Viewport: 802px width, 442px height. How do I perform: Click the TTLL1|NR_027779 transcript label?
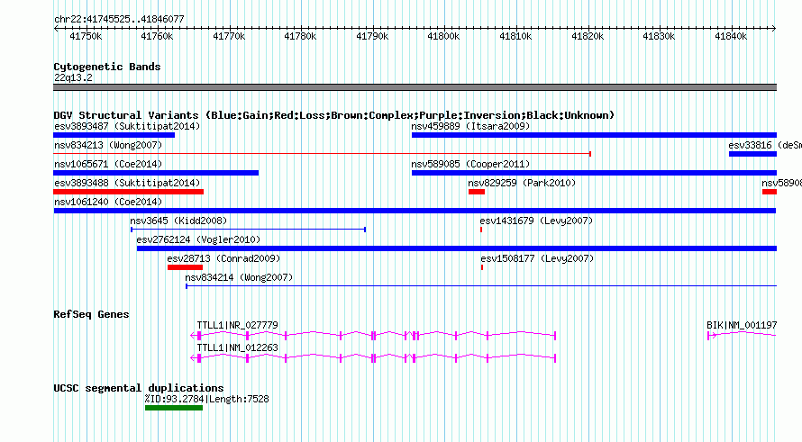pyautogui.click(x=237, y=325)
